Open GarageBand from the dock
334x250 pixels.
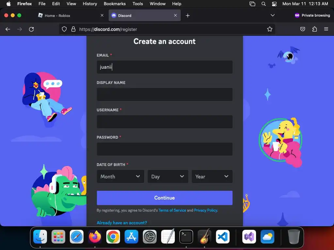(205, 236)
